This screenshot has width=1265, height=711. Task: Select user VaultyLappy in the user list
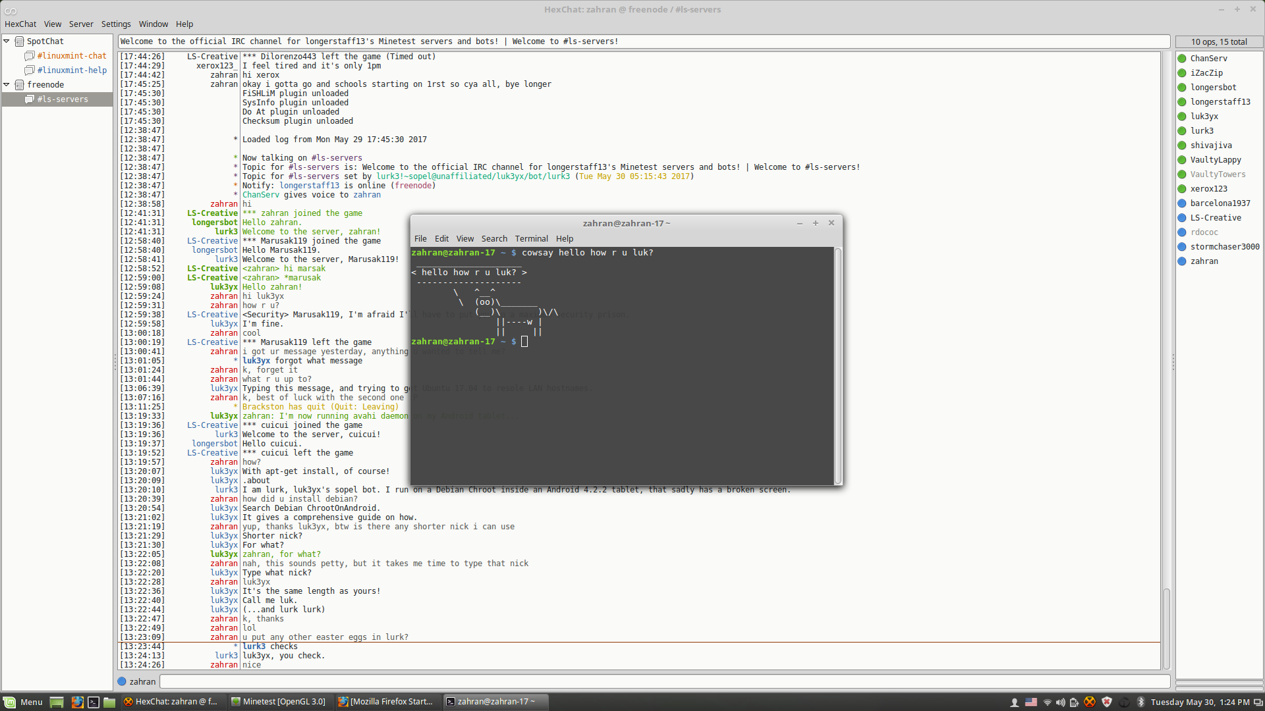pyautogui.click(x=1216, y=160)
